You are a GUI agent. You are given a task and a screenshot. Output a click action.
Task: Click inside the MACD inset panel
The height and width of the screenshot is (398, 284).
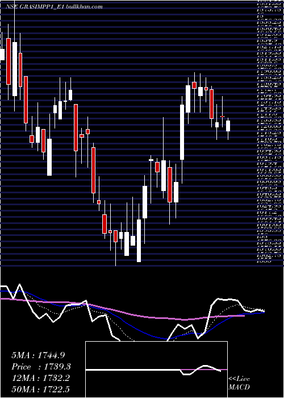tap(156, 370)
